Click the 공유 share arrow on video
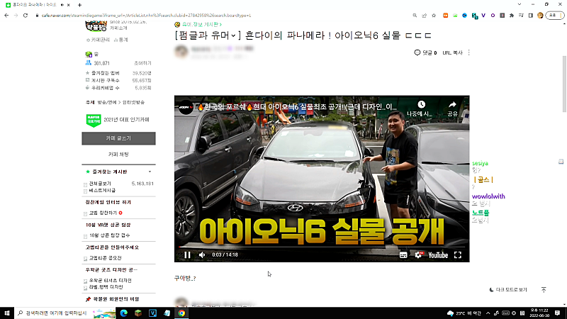 pyautogui.click(x=452, y=108)
